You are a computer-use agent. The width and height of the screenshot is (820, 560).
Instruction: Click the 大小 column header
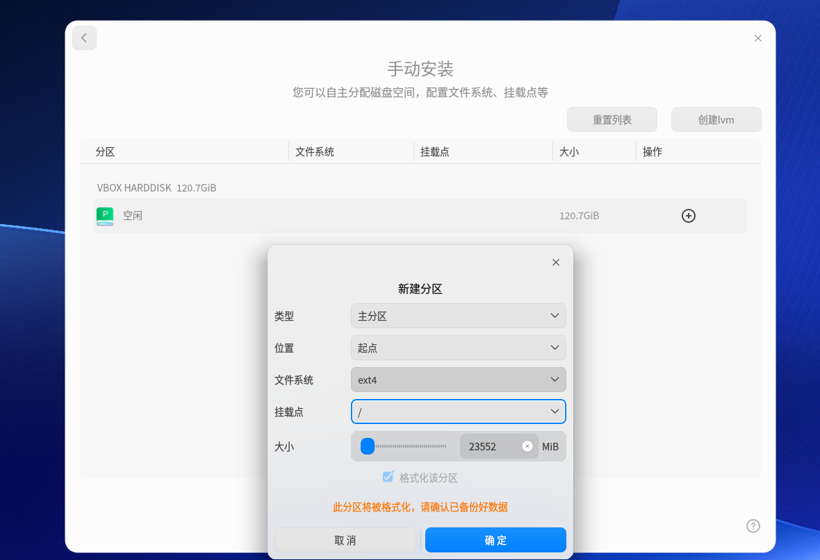click(x=569, y=152)
